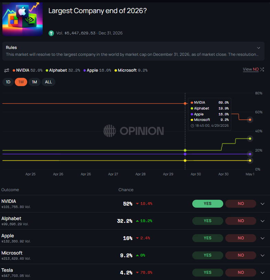
Task: Expand the Microsoft outcome row
Action: [262, 256]
